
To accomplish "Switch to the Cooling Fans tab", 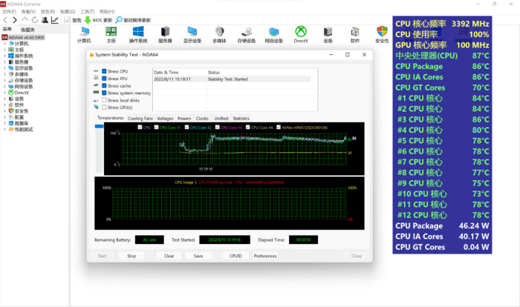I will [x=140, y=118].
